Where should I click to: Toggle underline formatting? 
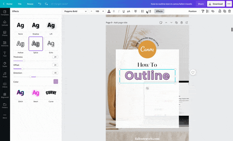click(x=123, y=11)
